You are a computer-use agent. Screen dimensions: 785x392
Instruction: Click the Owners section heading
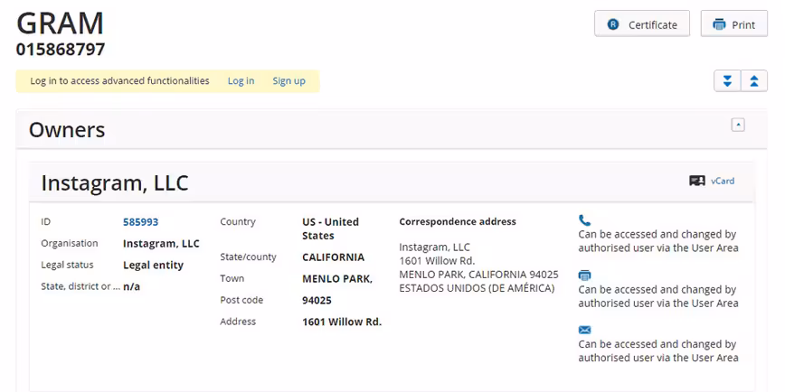tap(67, 129)
